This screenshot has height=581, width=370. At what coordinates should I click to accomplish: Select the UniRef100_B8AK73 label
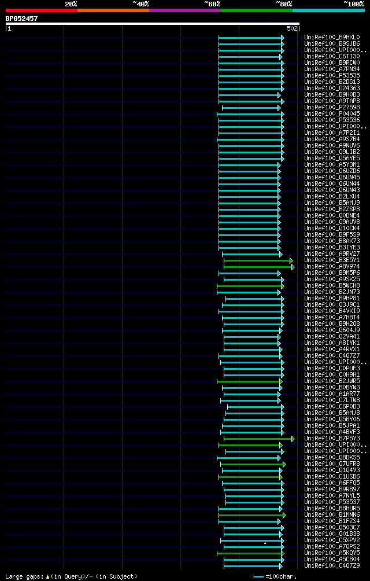coord(332,241)
